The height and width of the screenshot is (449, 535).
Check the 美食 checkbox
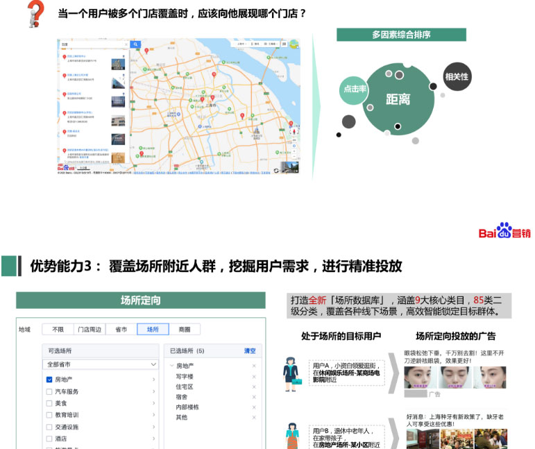(49, 403)
